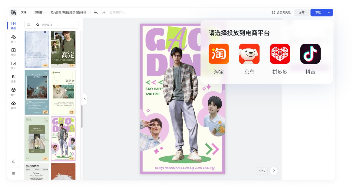Image resolution: width=357 pixels, height=189 pixels.
Task: Click the redo arrow
Action: (x=104, y=12)
